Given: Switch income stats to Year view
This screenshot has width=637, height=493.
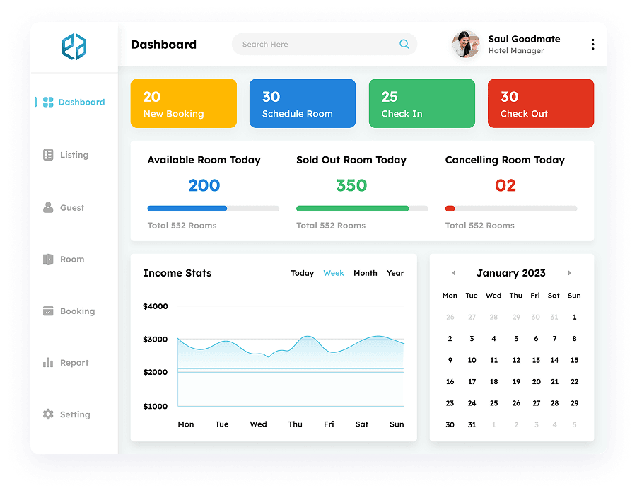Looking at the screenshot, I should coord(395,273).
